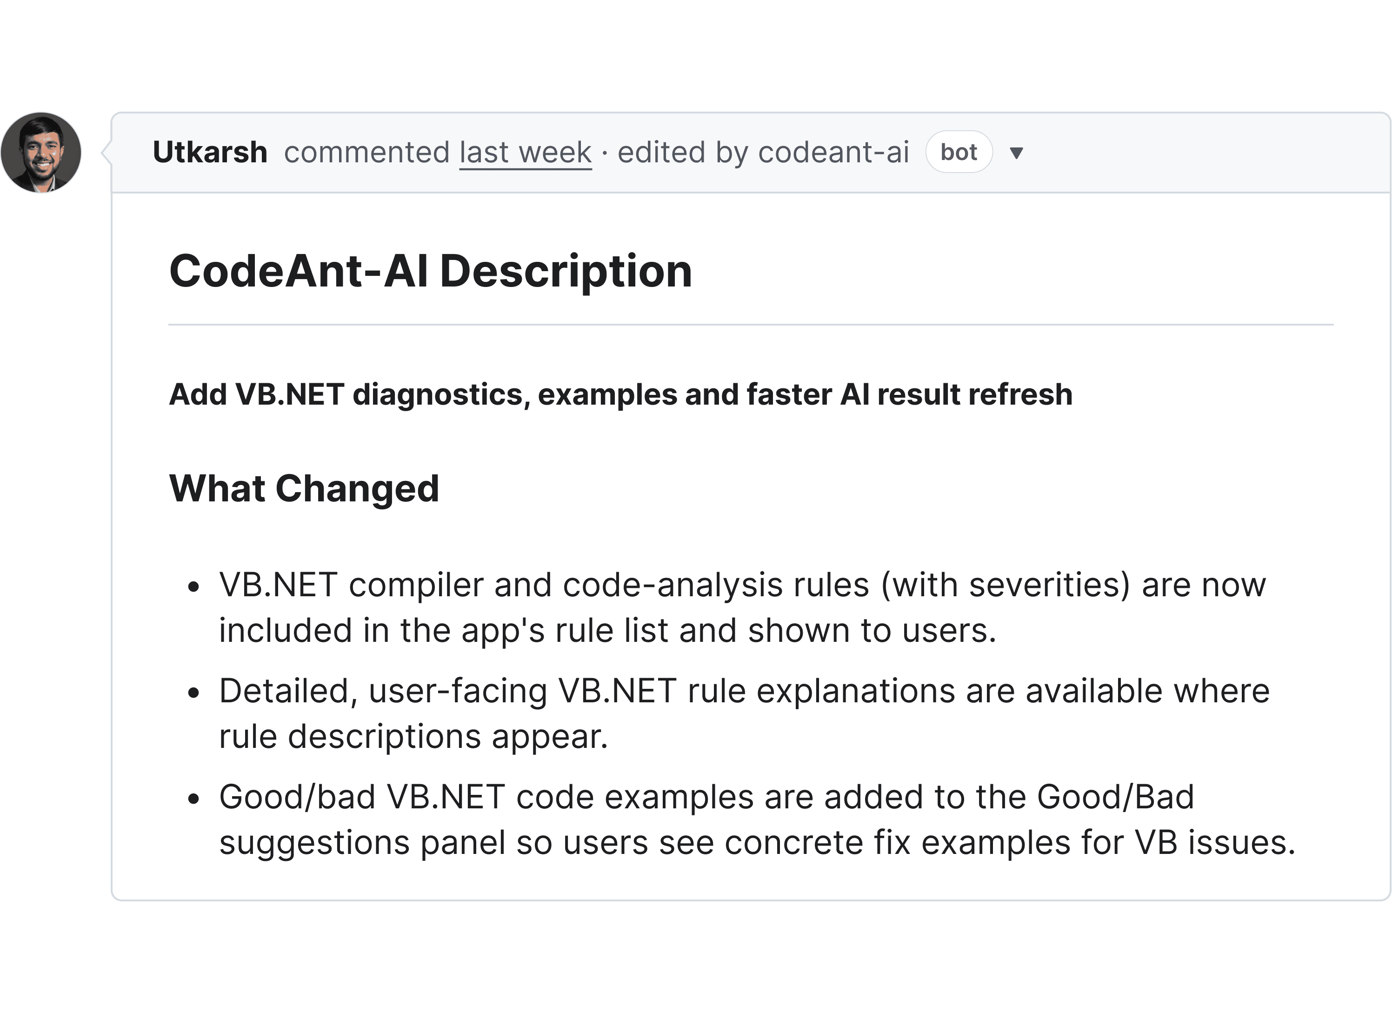View the comment timestamp via last week link

pos(525,152)
